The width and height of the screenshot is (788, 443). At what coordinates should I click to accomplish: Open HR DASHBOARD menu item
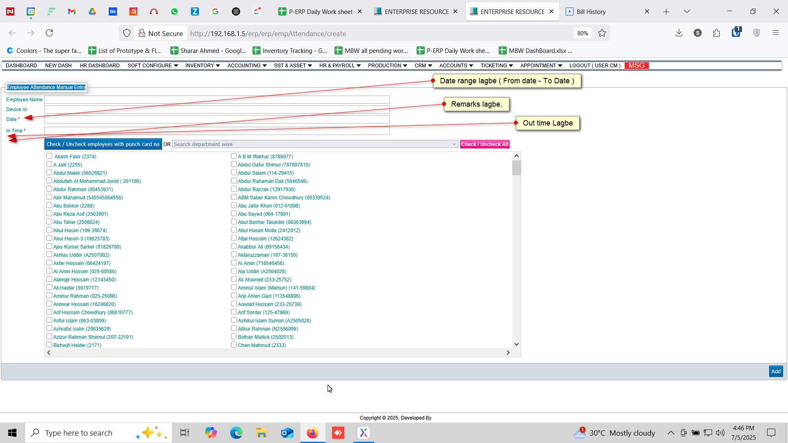pos(100,66)
